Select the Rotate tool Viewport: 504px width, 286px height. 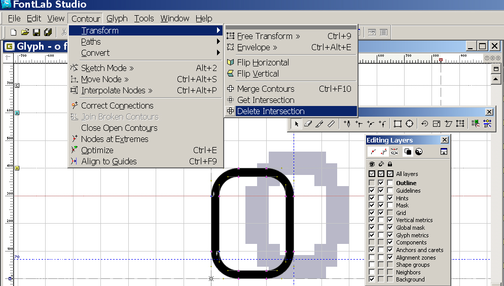pos(424,124)
